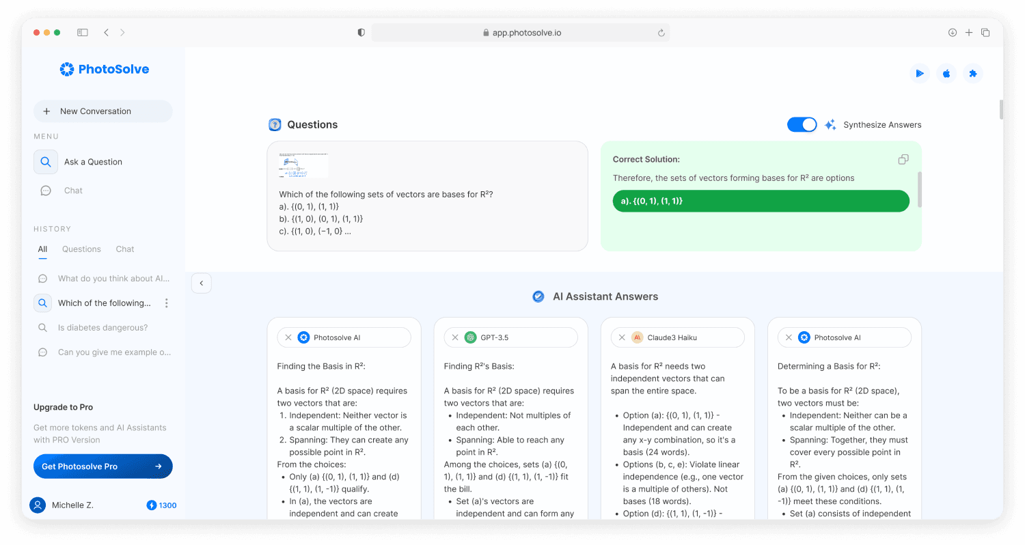Click the Apple App Store icon
1025x545 pixels.
pyautogui.click(x=946, y=74)
